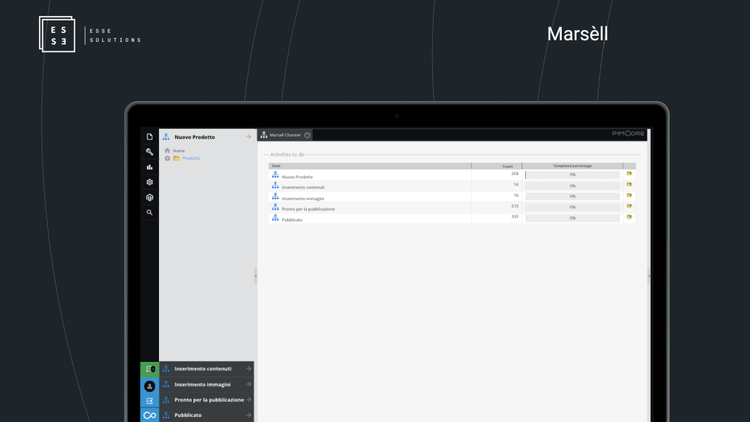Expand the Products folder tree node
The height and width of the screenshot is (422, 750).
tap(168, 158)
